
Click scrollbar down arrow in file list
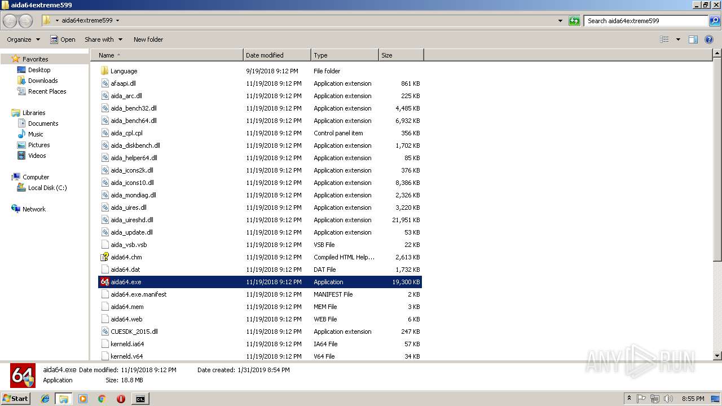point(717,356)
